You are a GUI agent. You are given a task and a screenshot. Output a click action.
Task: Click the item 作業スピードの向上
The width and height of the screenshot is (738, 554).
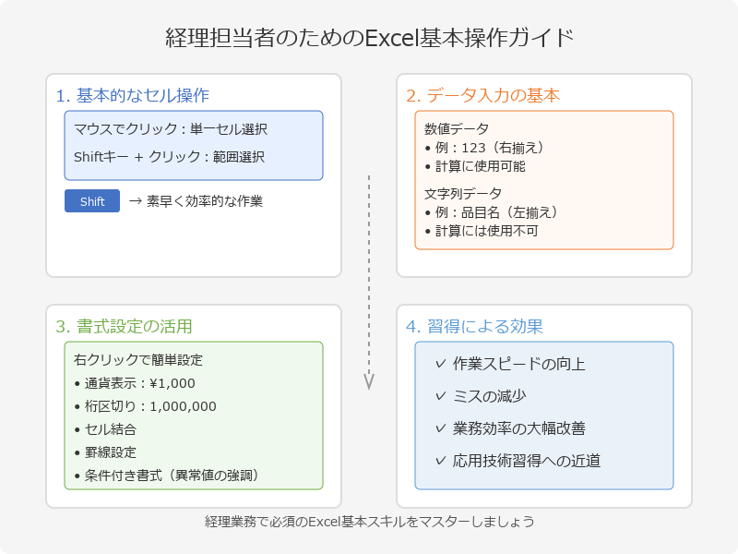click(519, 364)
